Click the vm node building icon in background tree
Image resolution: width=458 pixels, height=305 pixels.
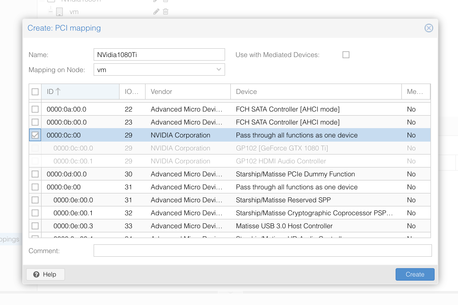[60, 12]
